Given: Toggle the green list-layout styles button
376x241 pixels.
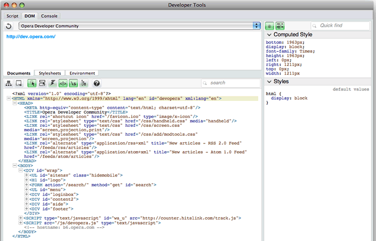Looking at the screenshot, I should tap(280, 26).
